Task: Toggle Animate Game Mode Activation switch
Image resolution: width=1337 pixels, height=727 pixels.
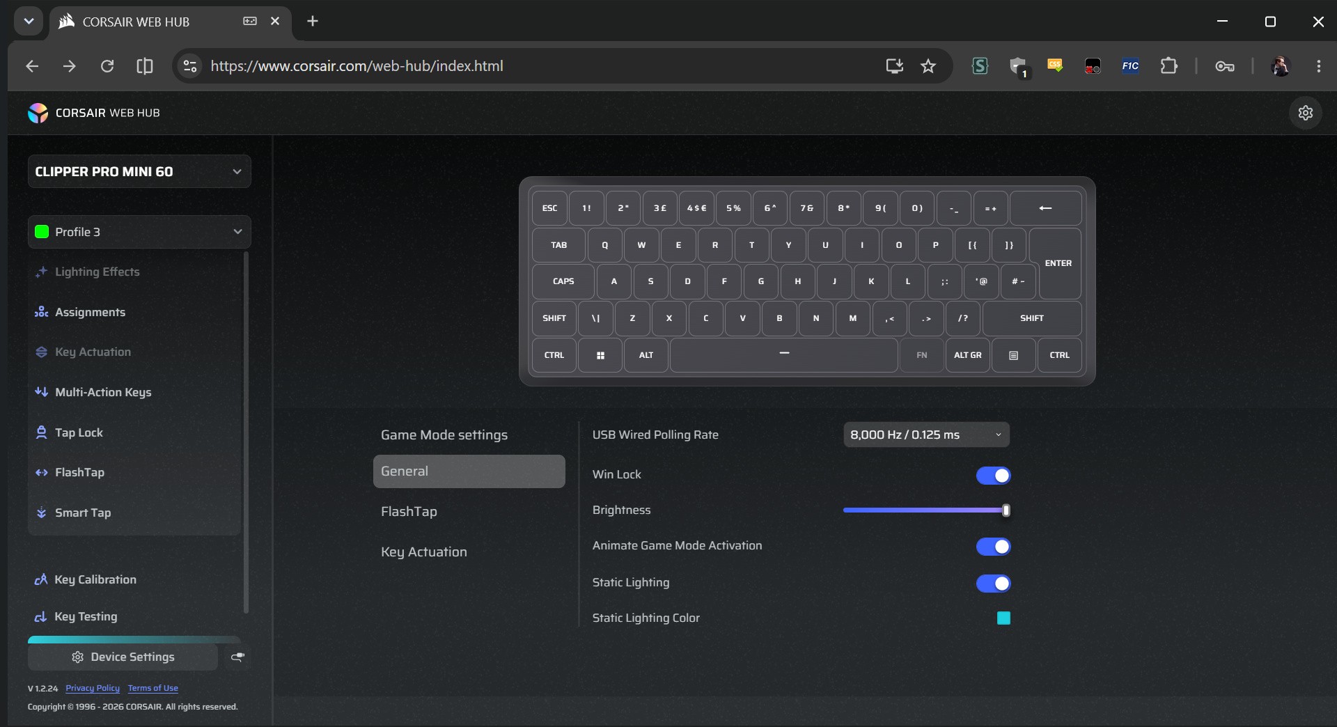Action: pyautogui.click(x=993, y=547)
